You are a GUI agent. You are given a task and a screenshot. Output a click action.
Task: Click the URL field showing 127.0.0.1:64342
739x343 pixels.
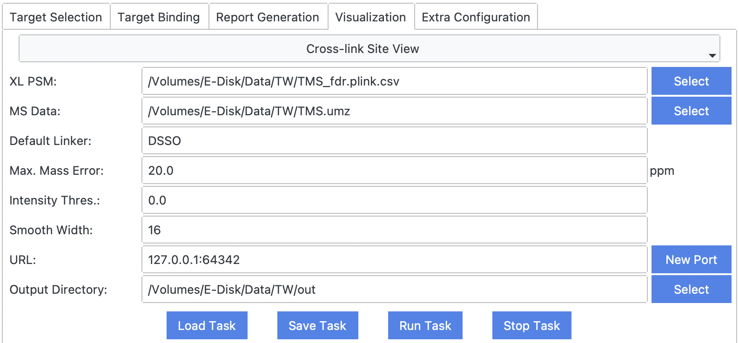[394, 260]
